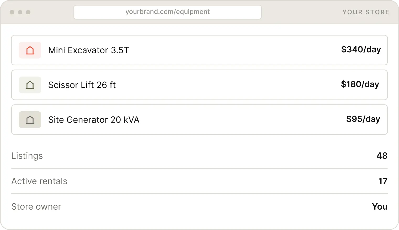Click the Active rentals label
Viewport: 399px width, 230px height.
pos(39,181)
